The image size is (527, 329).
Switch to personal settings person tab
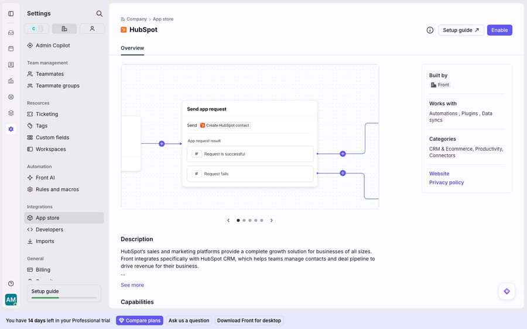click(x=92, y=29)
